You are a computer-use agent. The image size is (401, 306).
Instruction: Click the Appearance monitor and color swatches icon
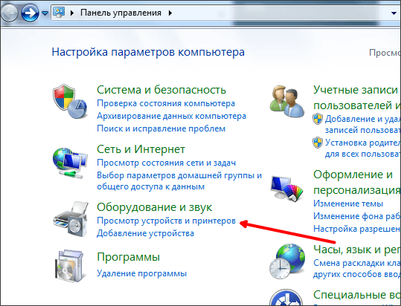click(286, 189)
